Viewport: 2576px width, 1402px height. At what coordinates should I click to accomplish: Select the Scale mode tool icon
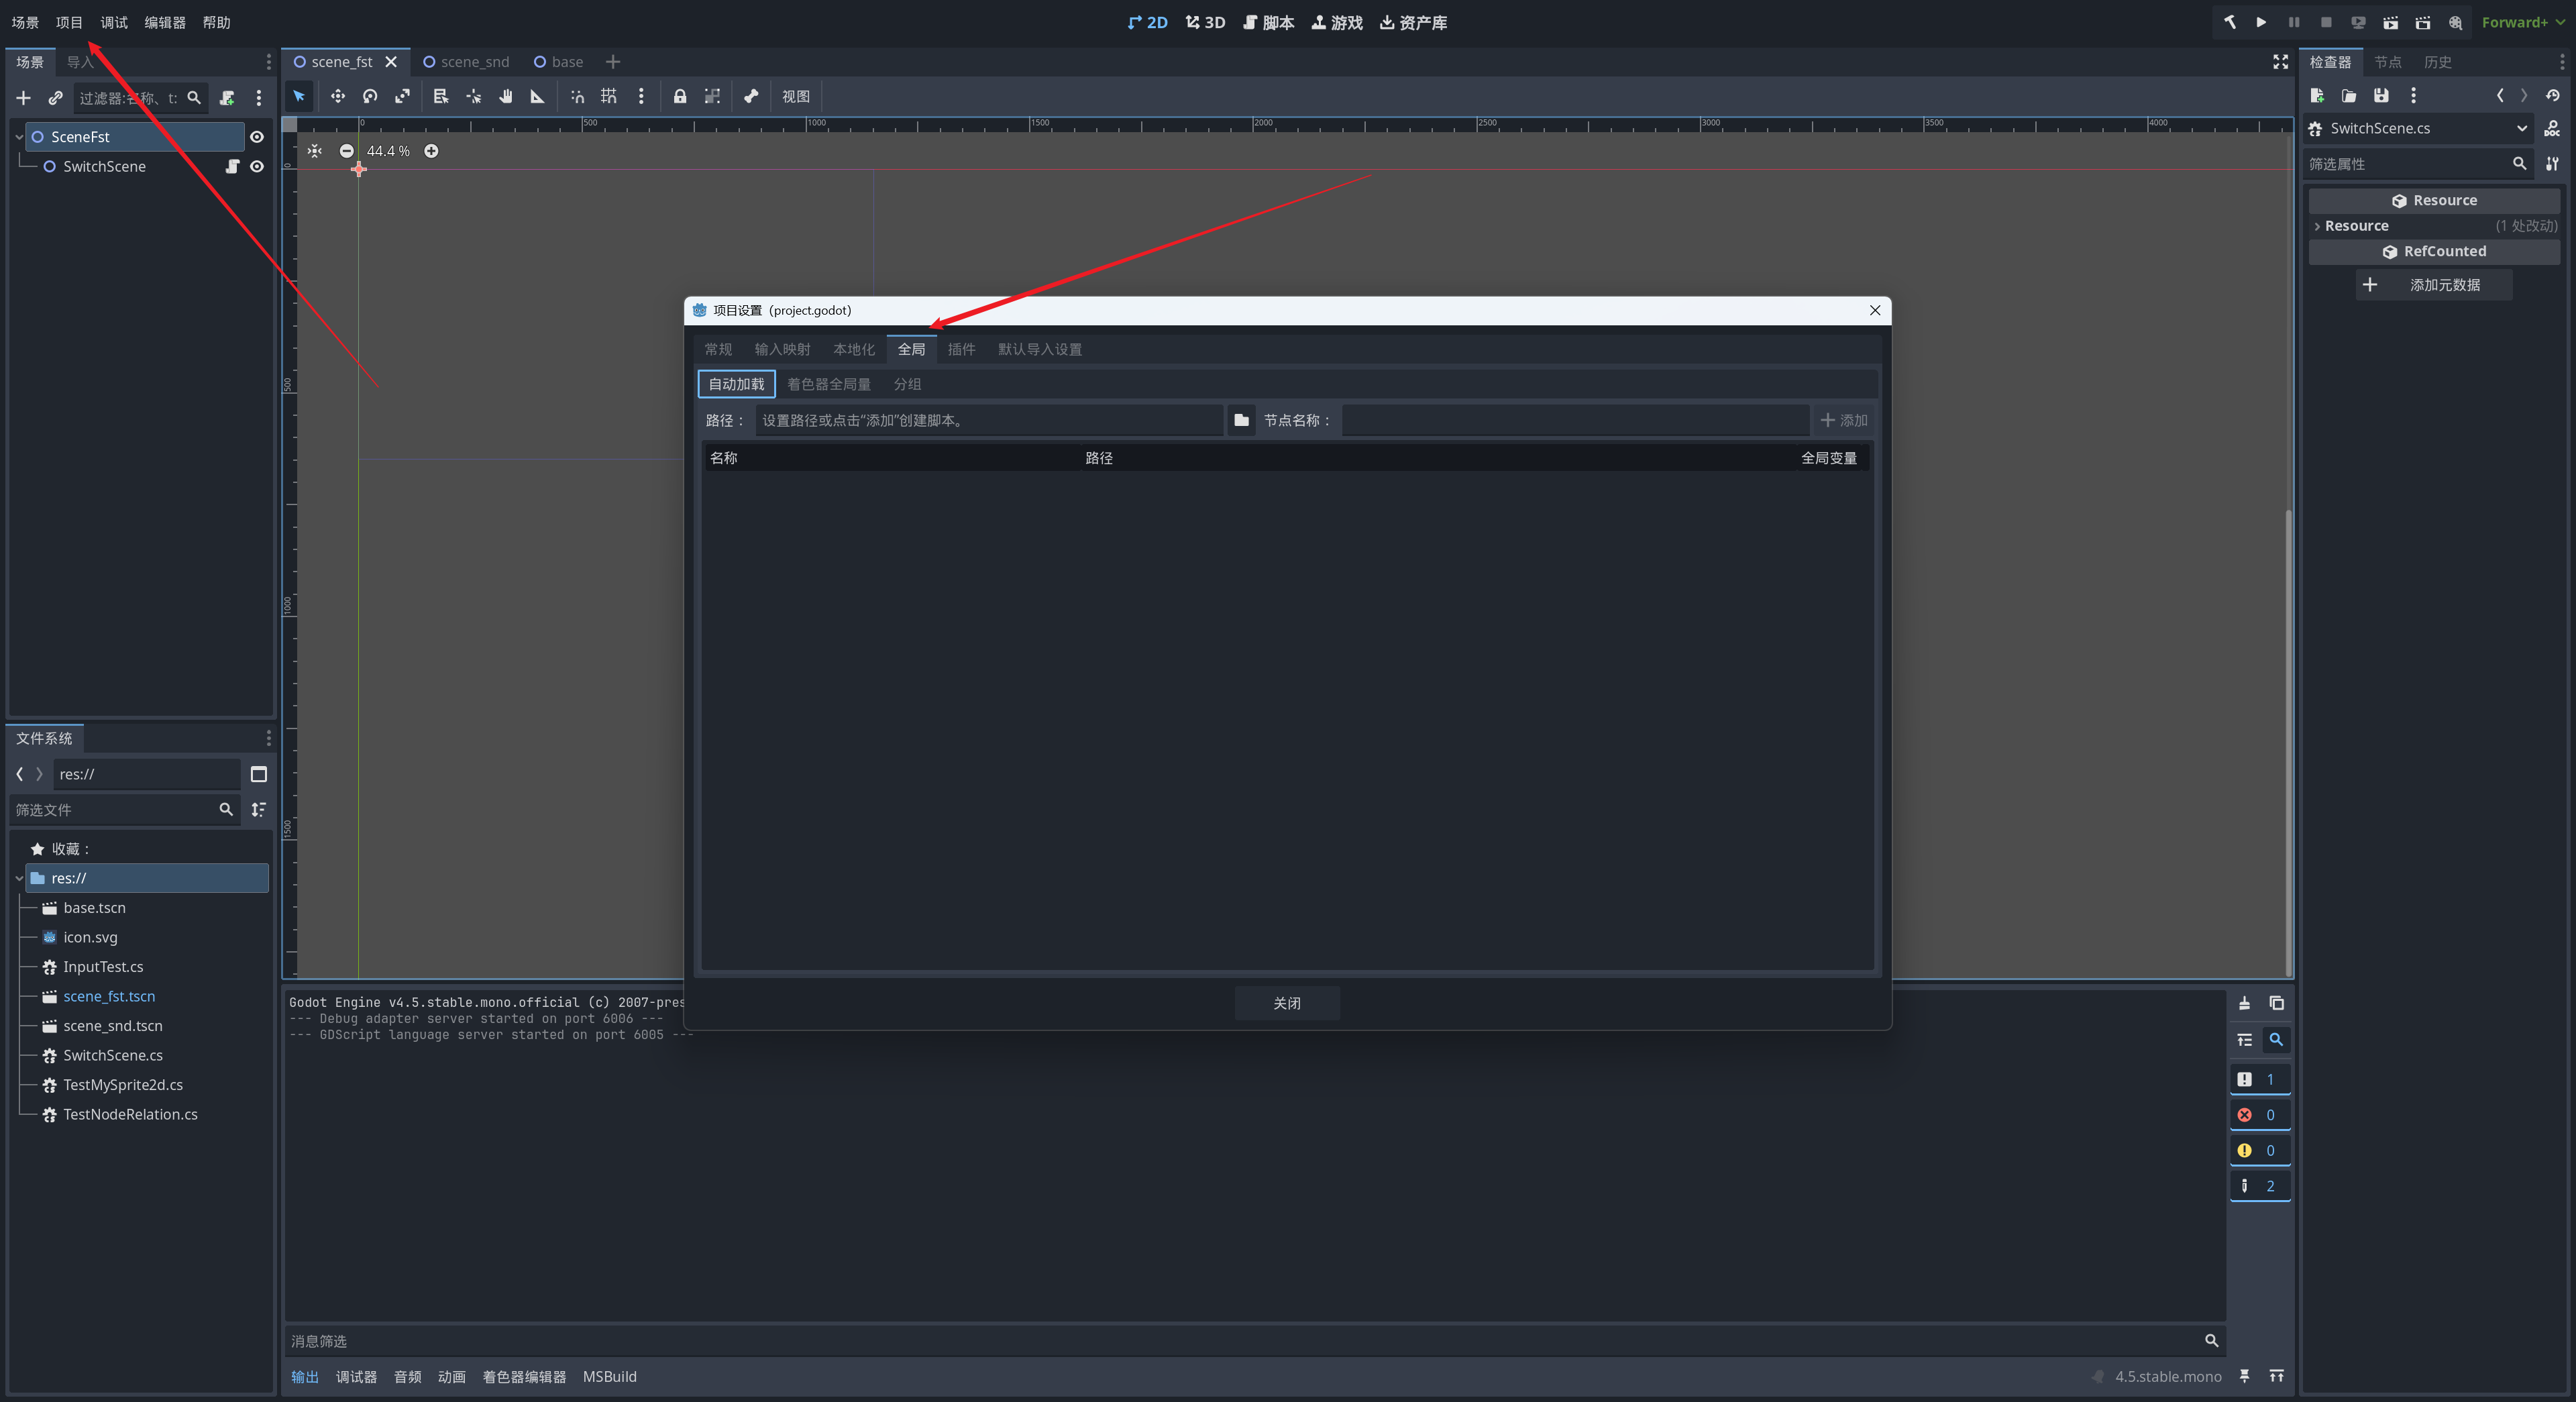(x=402, y=96)
